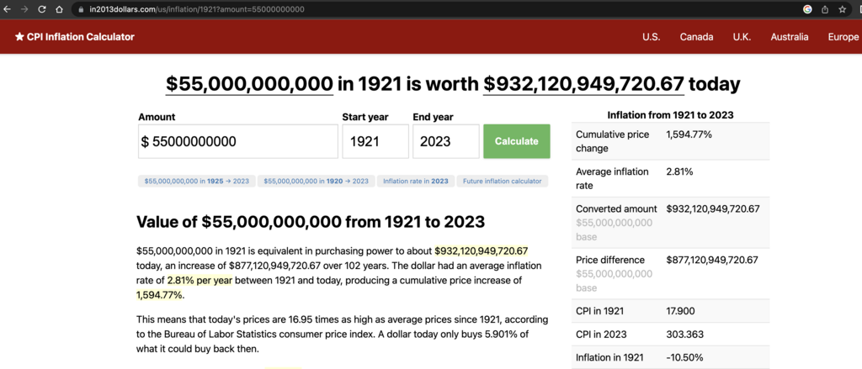Click the green Calculate button
Image resolution: width=862 pixels, height=369 pixels.
click(517, 141)
